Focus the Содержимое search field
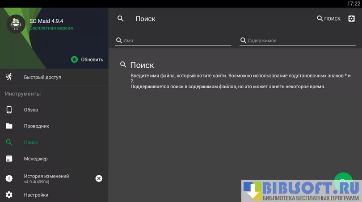The image size is (362, 202). pos(300,41)
